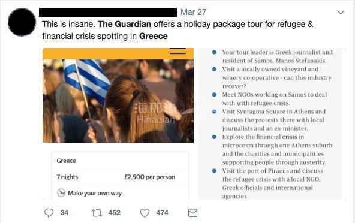Like the tweet with the heart icon
Screen dimensions: 355x223
pyautogui.click(x=145, y=213)
